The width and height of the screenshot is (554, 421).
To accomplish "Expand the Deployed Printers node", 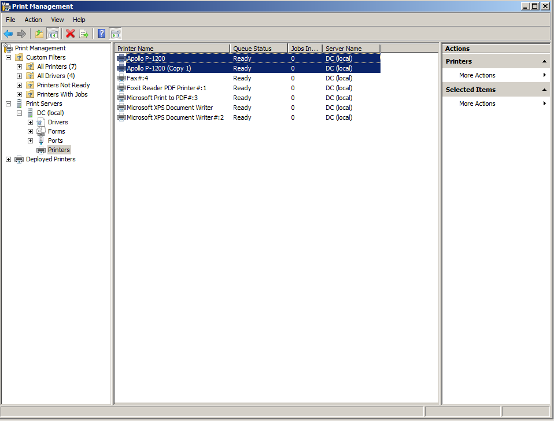I will click(x=8, y=159).
